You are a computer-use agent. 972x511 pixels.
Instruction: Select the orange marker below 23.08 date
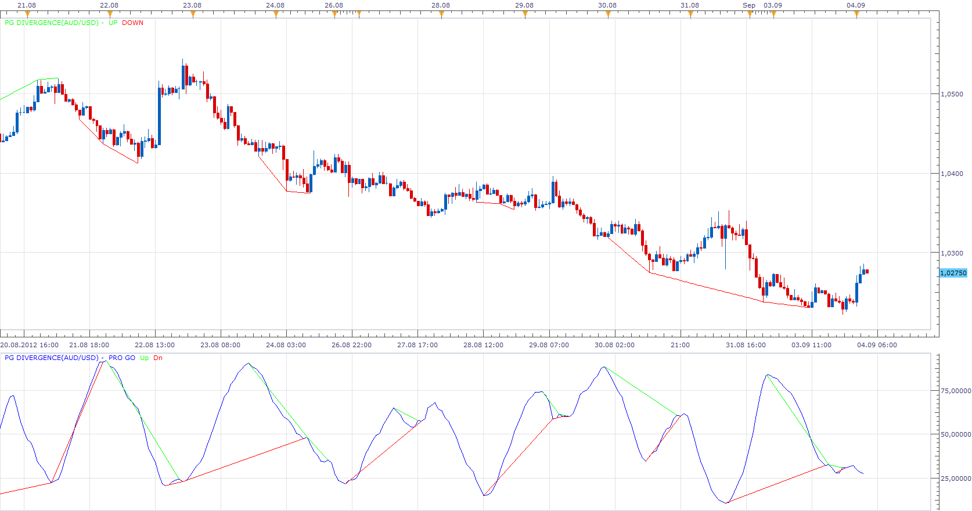[x=193, y=14]
